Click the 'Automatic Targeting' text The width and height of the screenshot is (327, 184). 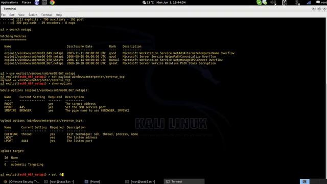[27, 165]
